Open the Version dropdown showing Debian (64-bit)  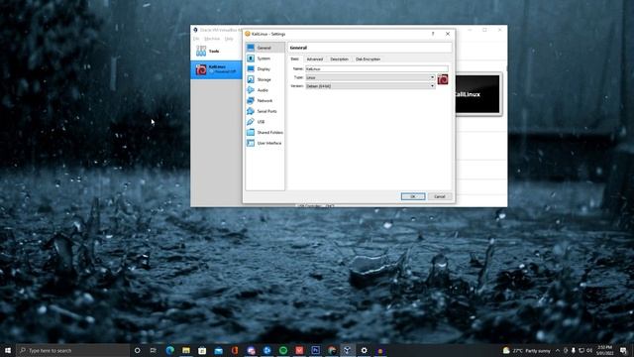click(x=370, y=86)
